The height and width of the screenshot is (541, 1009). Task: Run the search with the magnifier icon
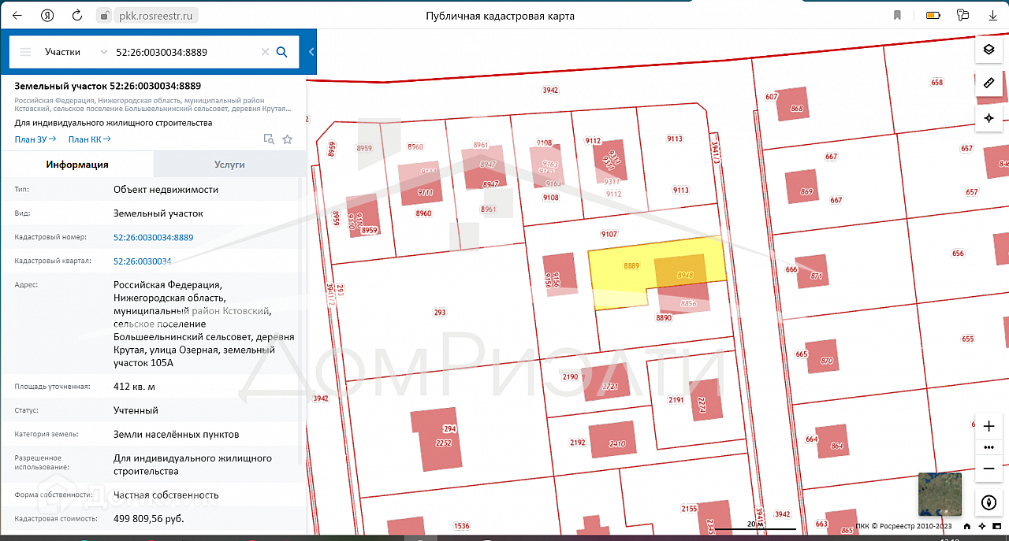coord(282,52)
